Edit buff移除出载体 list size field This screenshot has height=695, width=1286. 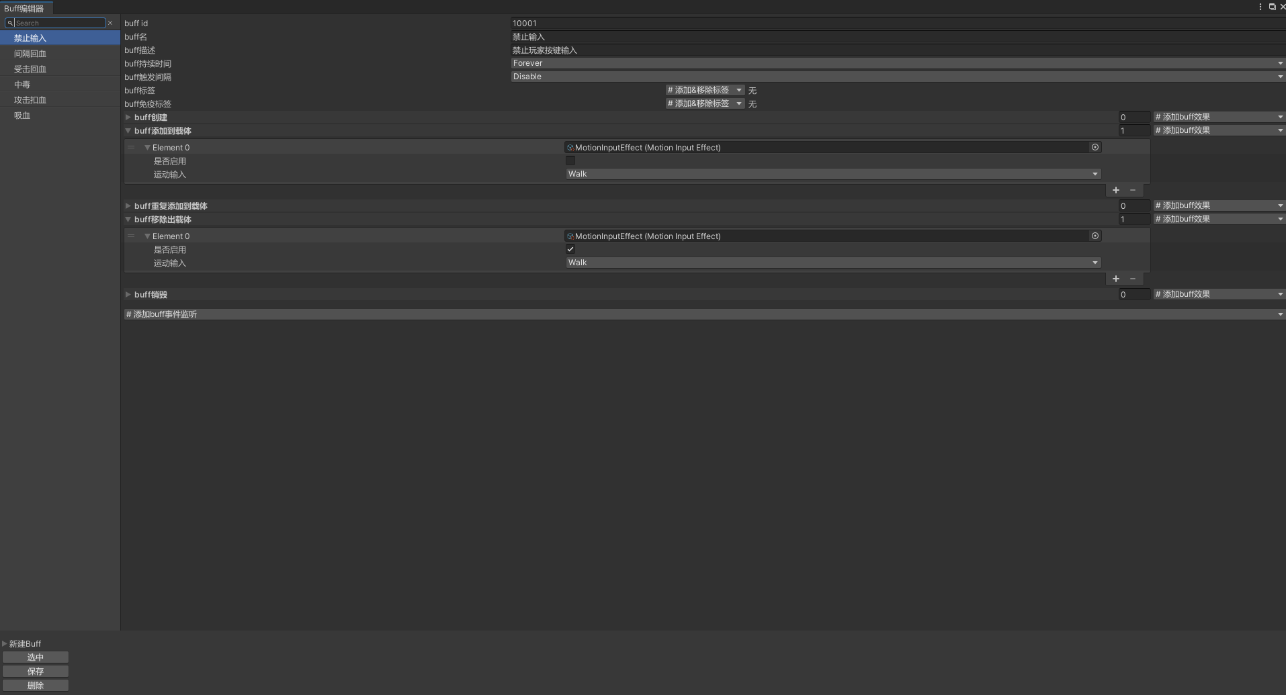tap(1134, 219)
